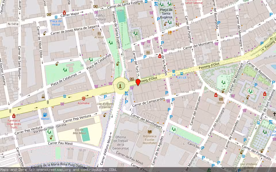The width and height of the screenshot is (276, 172).
Task: Click the Carrer del Puigmal street name
Action: pos(189,29)
